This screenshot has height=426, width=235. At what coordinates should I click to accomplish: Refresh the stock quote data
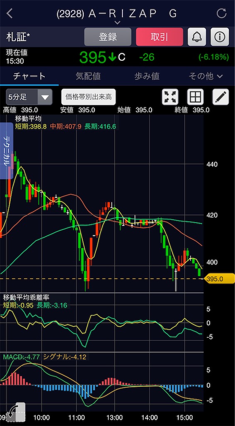point(221,13)
